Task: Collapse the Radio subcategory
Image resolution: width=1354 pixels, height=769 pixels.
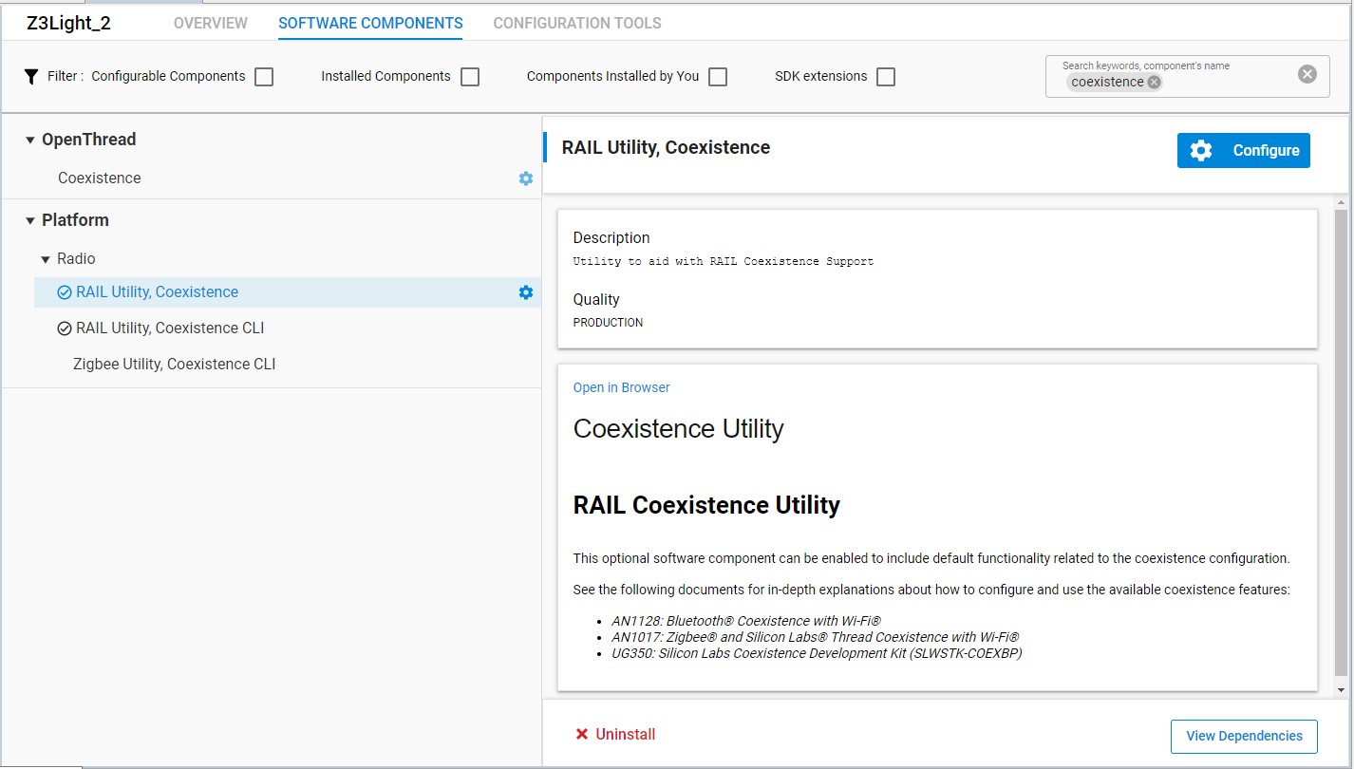Action: coord(46,259)
